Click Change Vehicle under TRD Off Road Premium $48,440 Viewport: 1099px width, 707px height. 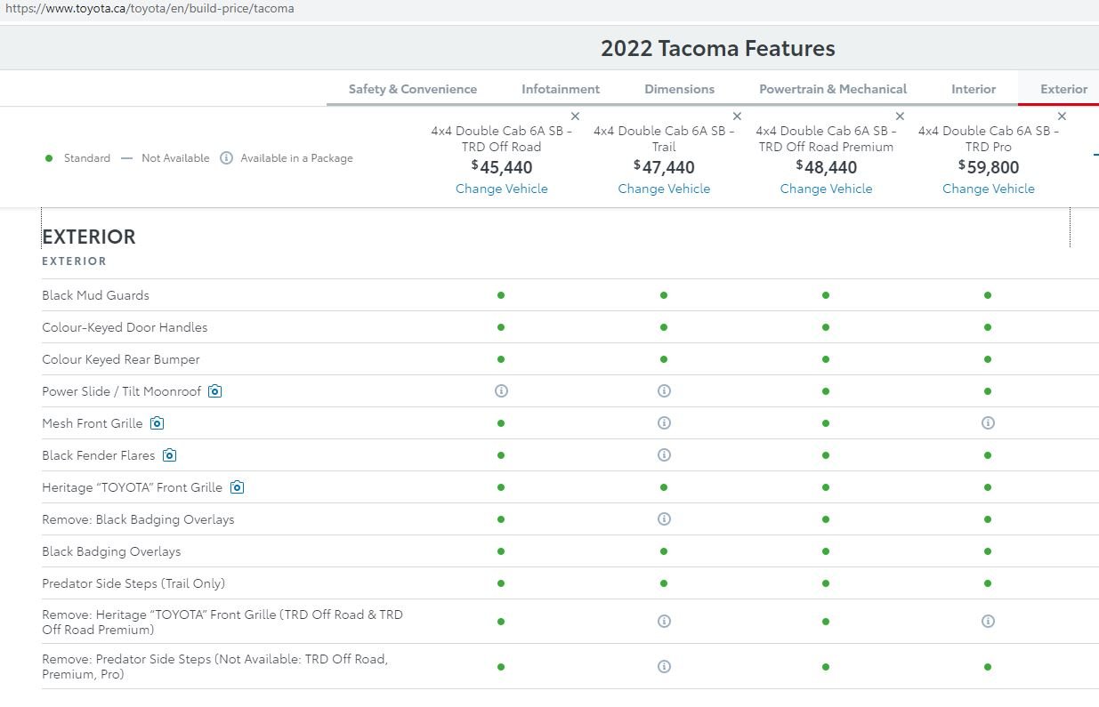point(827,189)
